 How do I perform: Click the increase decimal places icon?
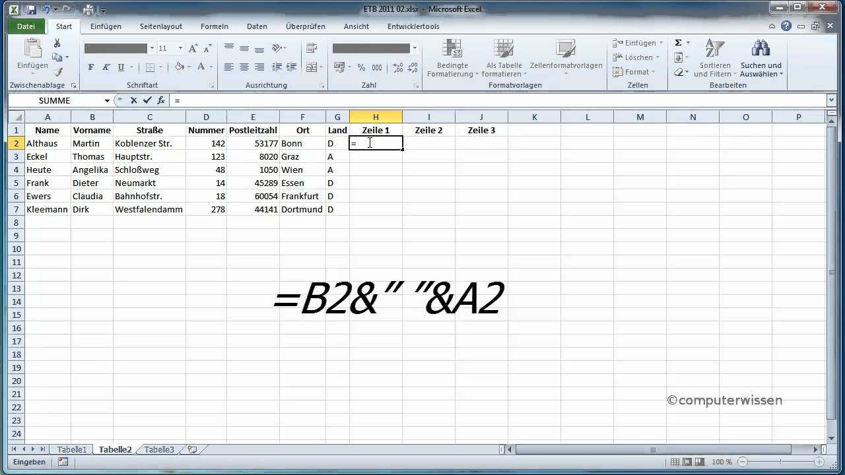tap(398, 67)
